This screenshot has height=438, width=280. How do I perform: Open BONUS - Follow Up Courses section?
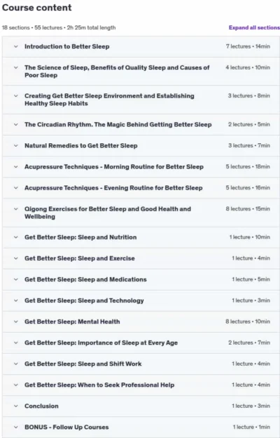141,427
